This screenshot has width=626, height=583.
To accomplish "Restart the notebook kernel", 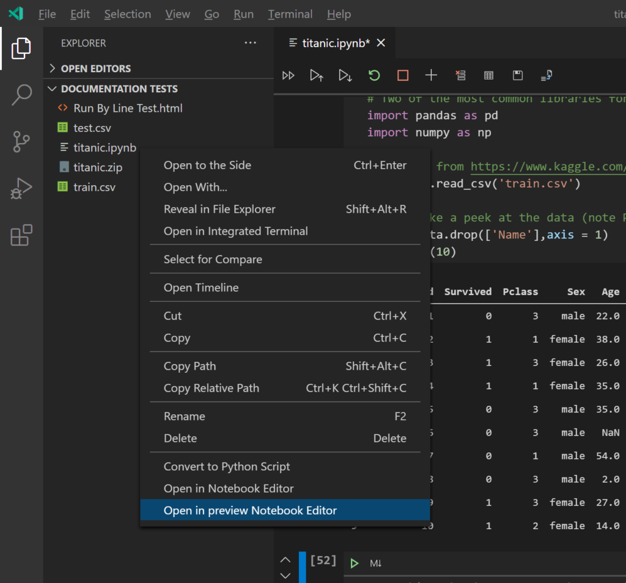I will coord(374,75).
